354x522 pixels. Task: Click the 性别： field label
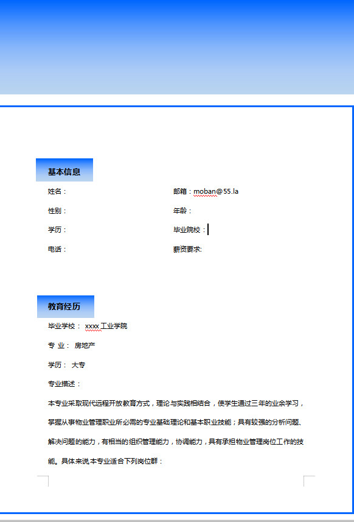click(x=57, y=211)
